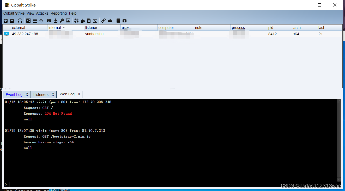
Task: Collapse the pane using the split up arrow
Action: coord(6,89)
